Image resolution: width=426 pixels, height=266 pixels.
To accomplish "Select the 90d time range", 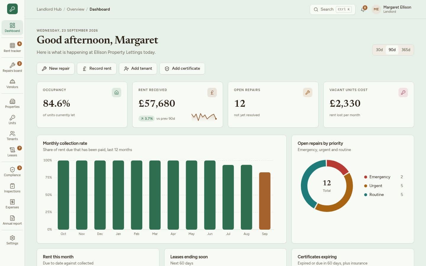I will (392, 50).
